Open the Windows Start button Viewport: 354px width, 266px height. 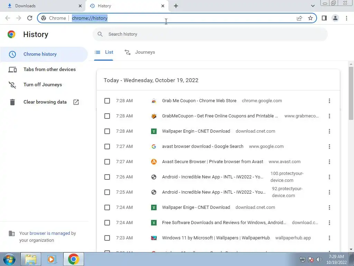tap(9, 259)
